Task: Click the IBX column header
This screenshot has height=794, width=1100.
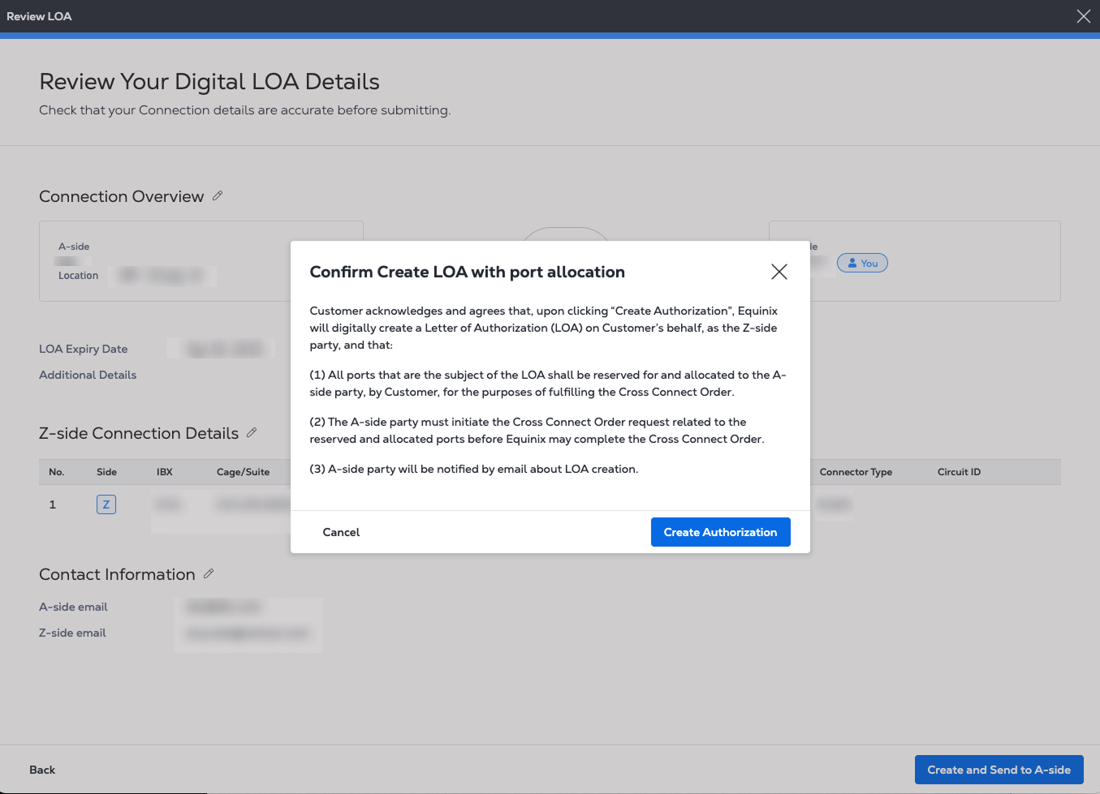Action: tap(165, 472)
